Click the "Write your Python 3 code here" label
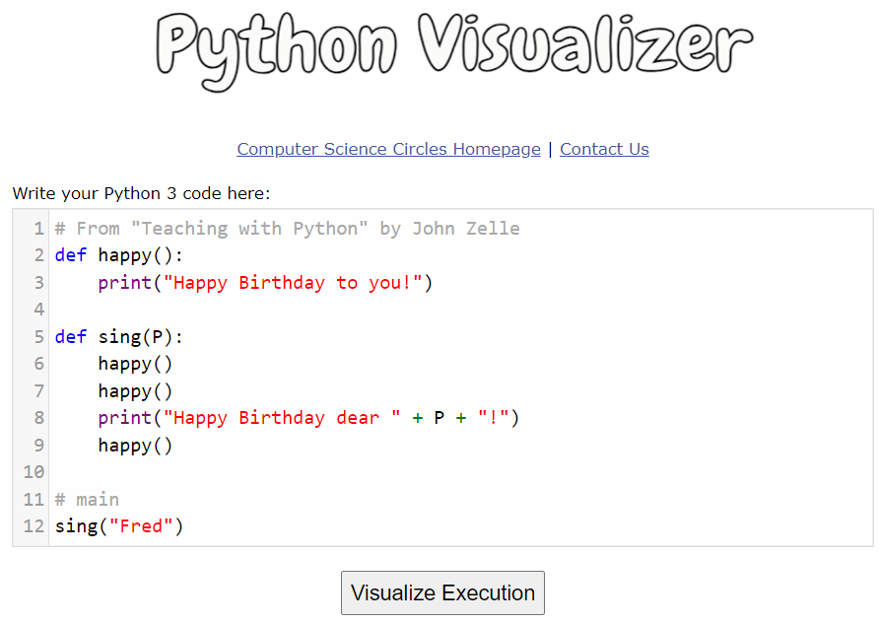Viewport: 879px width, 624px height. pyautogui.click(x=141, y=193)
